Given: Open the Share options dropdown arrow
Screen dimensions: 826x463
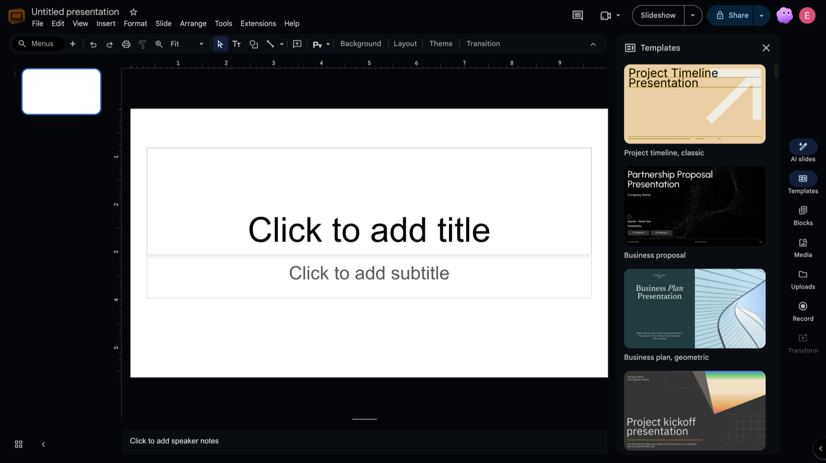Looking at the screenshot, I should (x=761, y=15).
